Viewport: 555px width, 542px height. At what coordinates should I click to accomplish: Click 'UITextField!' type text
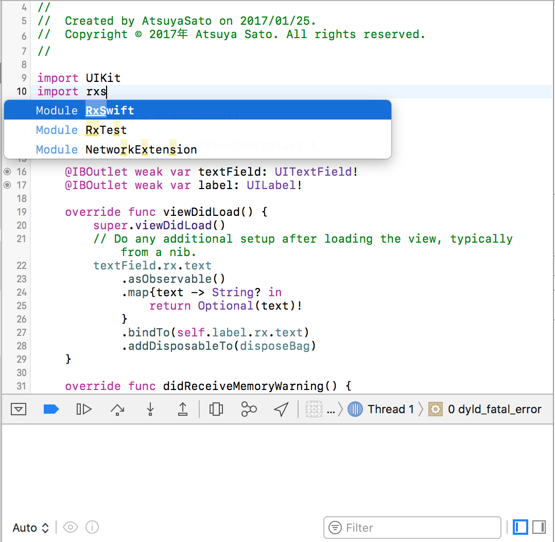coord(316,172)
